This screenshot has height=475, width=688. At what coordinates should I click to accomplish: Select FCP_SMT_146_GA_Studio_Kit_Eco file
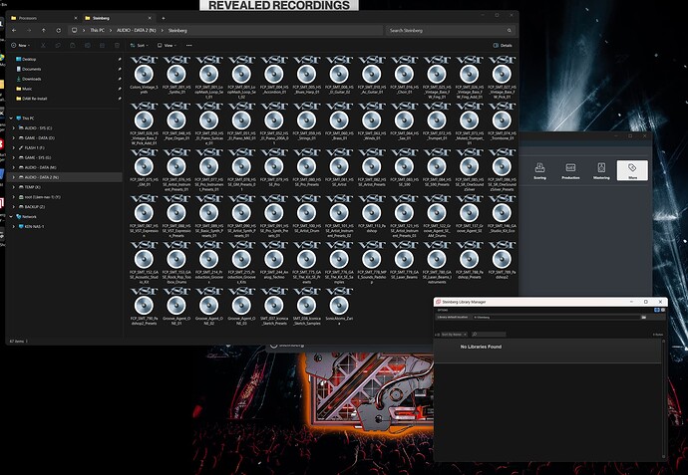pos(502,214)
